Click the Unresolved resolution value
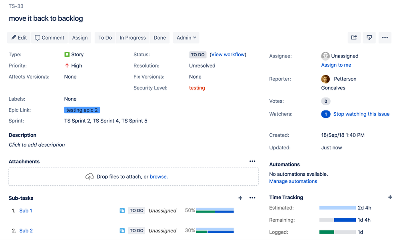 coord(202,65)
